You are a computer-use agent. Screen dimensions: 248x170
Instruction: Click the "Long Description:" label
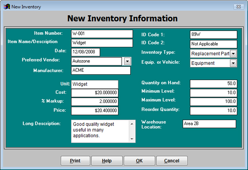coord(41,124)
